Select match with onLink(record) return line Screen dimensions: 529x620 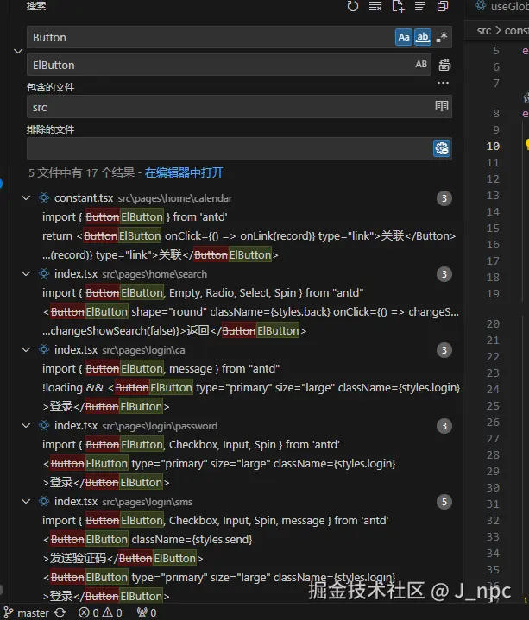(249, 236)
